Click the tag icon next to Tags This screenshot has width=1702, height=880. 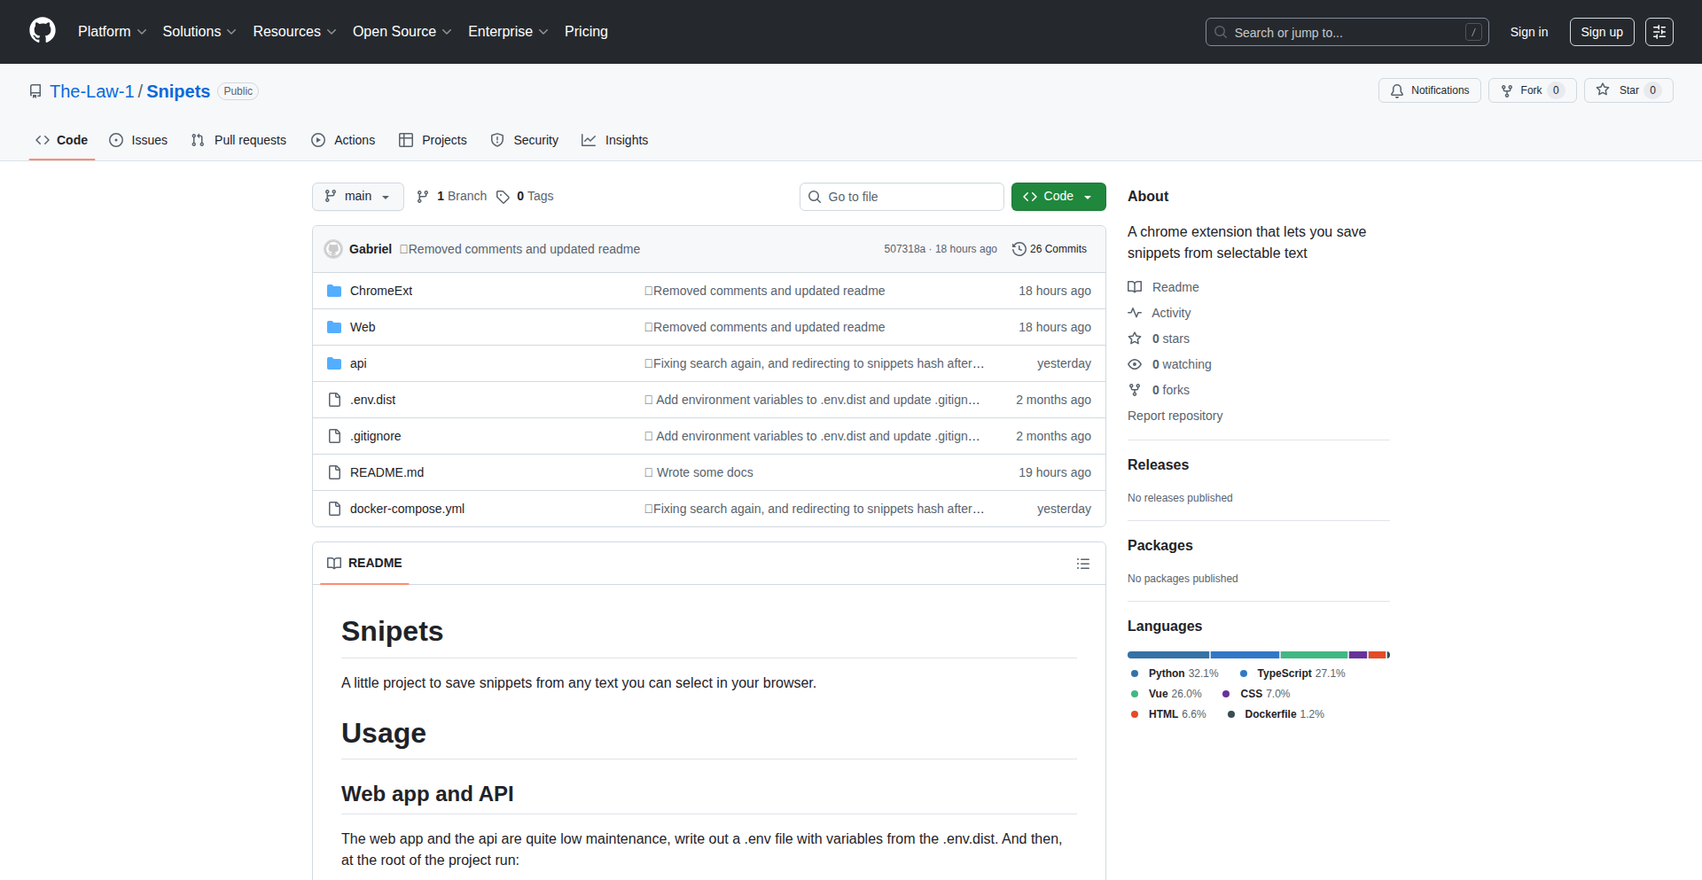coord(503,197)
